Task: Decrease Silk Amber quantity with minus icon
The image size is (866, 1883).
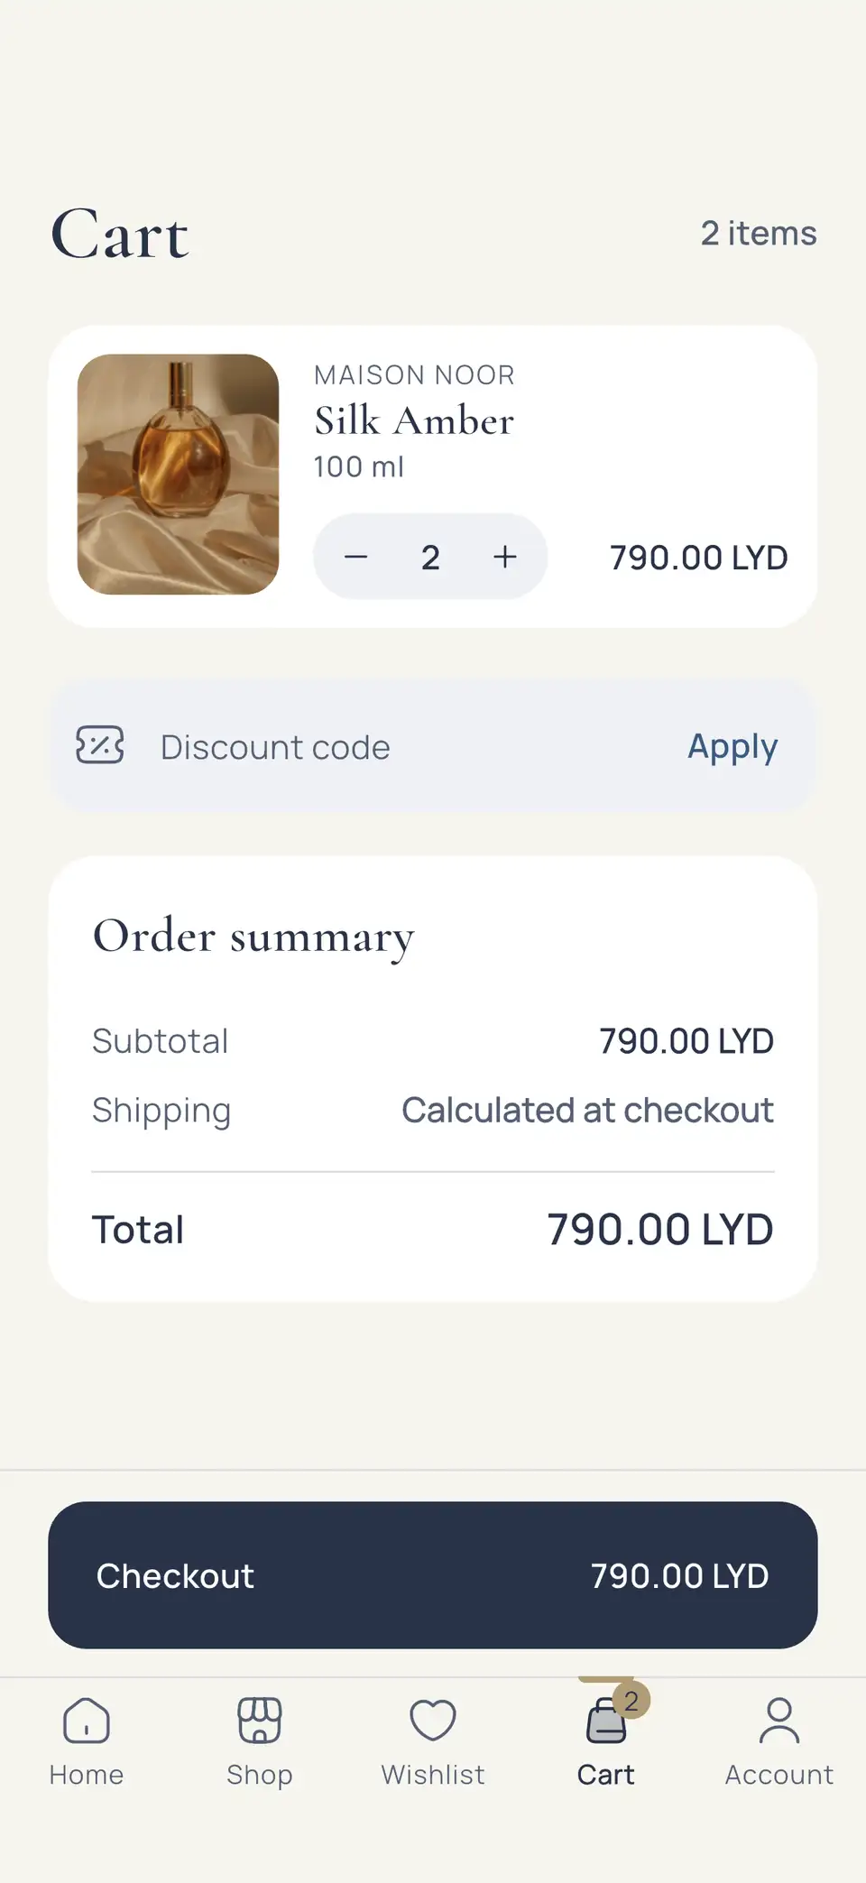Action: [355, 557]
